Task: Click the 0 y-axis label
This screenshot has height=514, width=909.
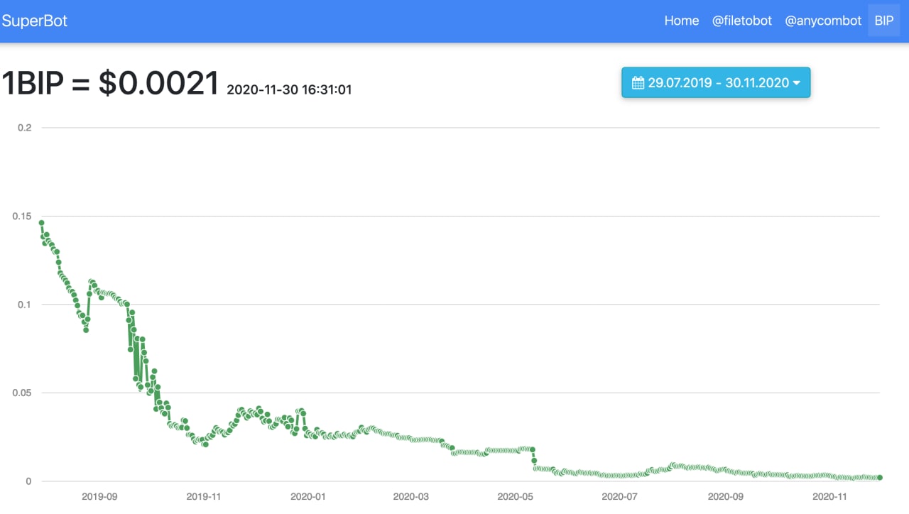Action: (29, 481)
